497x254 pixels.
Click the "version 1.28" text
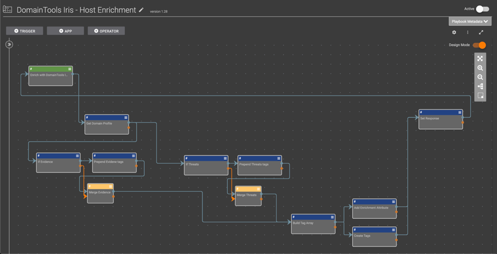click(159, 11)
